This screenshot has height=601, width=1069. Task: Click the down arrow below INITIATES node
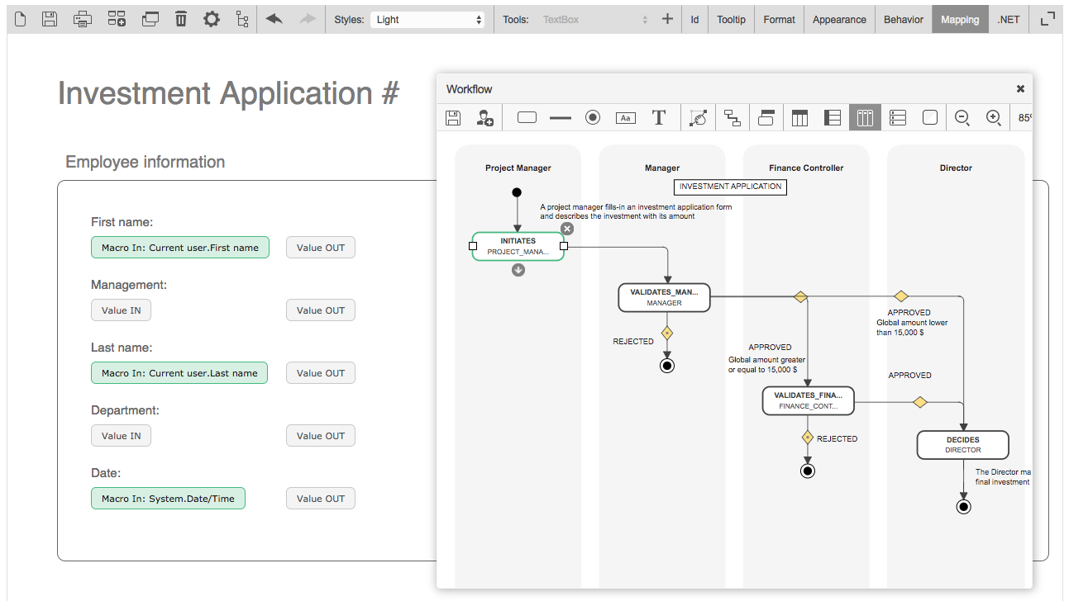(x=518, y=270)
